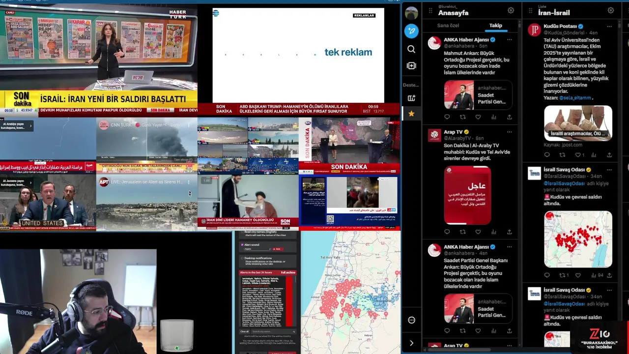This screenshot has height=354, width=629.
Task: Share the Arap TV sirens post
Action: (509, 232)
